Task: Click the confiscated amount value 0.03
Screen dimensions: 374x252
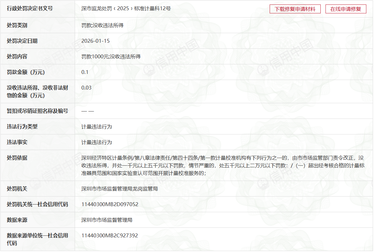Action: [86, 88]
